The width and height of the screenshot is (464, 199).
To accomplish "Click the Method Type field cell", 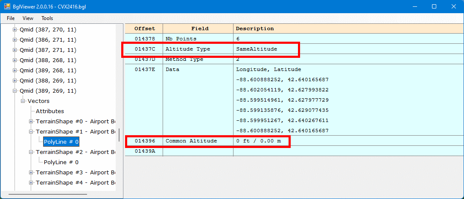I will (198, 59).
